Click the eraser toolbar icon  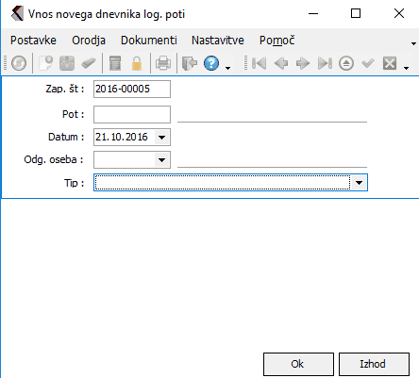click(x=89, y=63)
